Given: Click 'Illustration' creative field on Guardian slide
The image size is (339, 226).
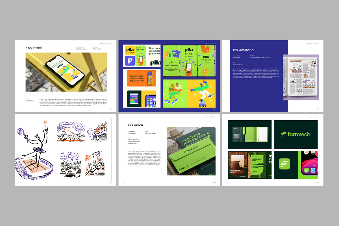Looking at the screenshot, I should coord(236,58).
